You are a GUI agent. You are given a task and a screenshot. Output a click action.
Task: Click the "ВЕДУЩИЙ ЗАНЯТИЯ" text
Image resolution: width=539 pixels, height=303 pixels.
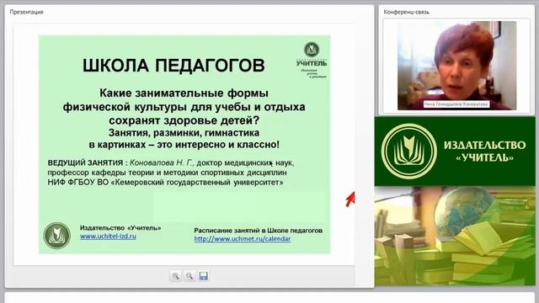[x=85, y=162]
